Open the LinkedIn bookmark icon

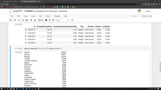[x=44, y=7]
